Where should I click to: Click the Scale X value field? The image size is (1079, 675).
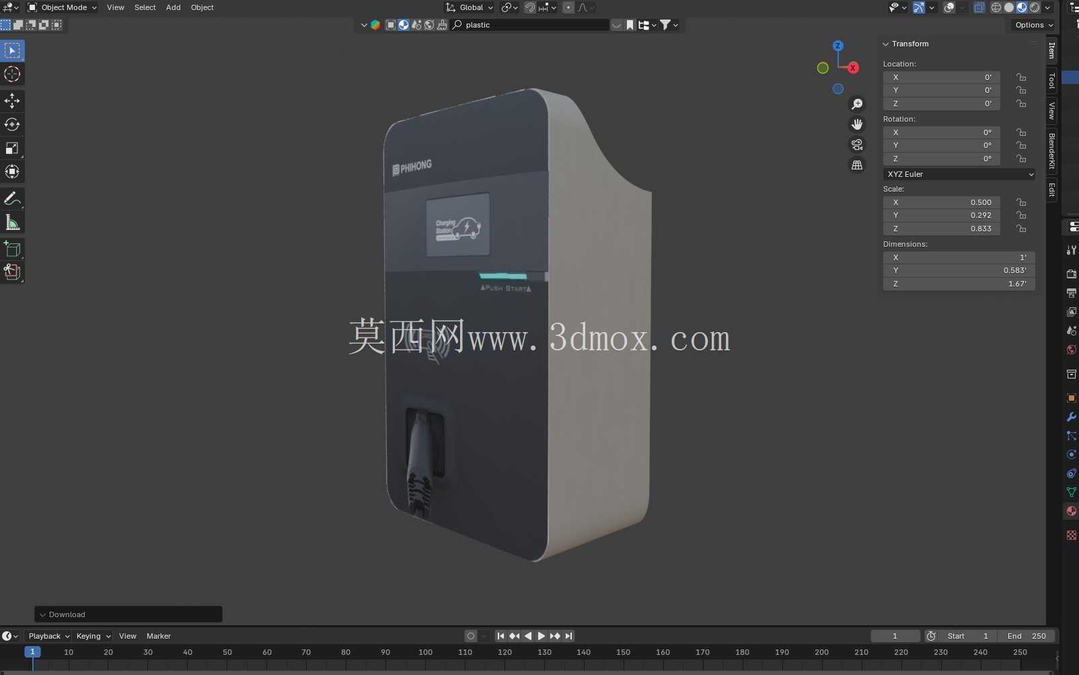coord(942,202)
